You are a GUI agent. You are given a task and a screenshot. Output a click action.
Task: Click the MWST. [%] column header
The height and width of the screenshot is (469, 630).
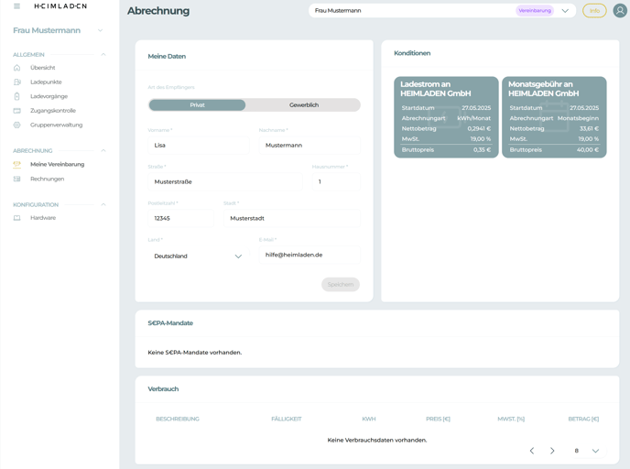[511, 419]
